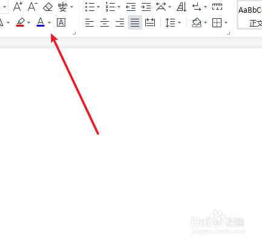Align text left

(x=90, y=22)
